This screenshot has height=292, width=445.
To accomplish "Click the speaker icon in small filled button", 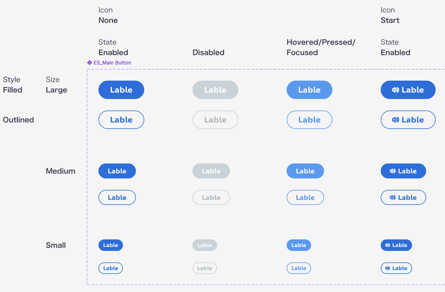I will tap(387, 245).
